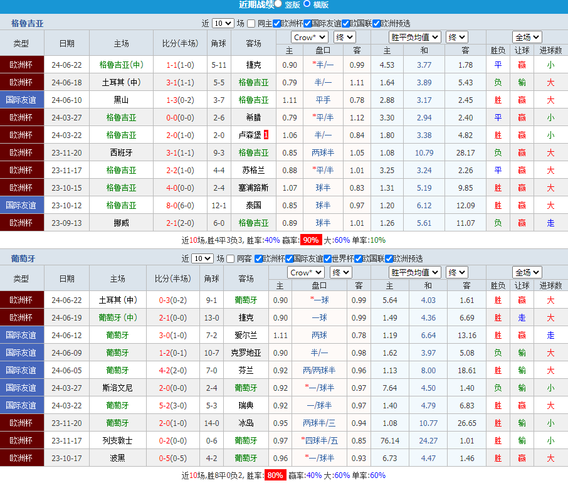Click red card badge next to 卢森堡

click(266, 135)
